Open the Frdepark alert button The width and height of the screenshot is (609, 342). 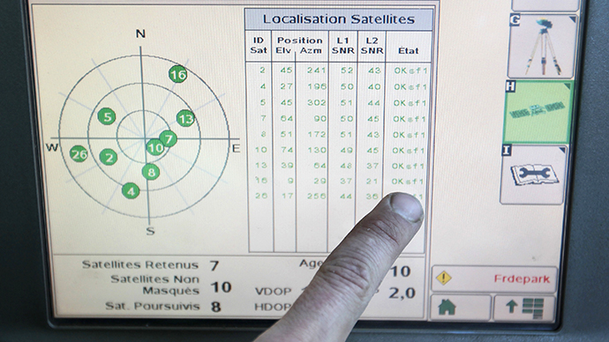pyautogui.click(x=494, y=279)
